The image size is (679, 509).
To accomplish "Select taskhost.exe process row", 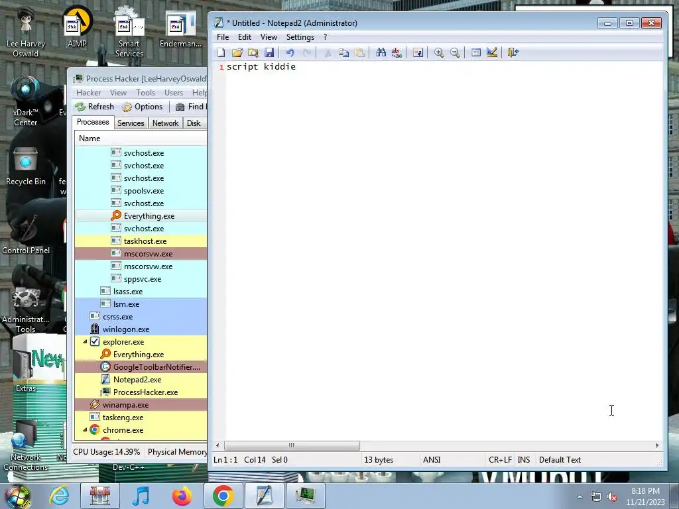I will pos(141,241).
